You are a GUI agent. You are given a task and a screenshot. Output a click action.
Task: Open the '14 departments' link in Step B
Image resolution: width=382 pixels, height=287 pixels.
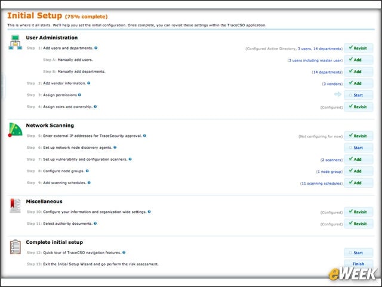coord(327,72)
